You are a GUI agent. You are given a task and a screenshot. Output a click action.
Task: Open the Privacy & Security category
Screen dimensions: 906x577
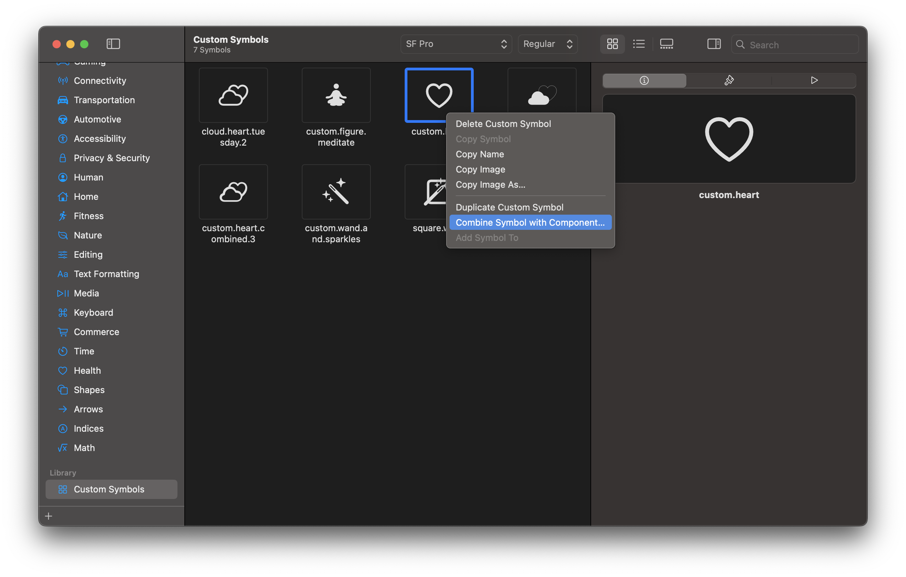tap(112, 158)
